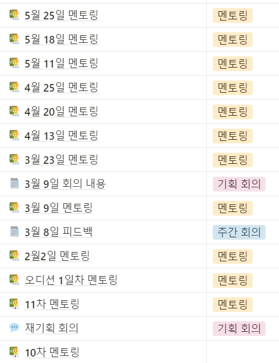Click the empty tag cell for 10차 멘토링
Image resolution: width=279 pixels, height=363 pixels.
243,352
